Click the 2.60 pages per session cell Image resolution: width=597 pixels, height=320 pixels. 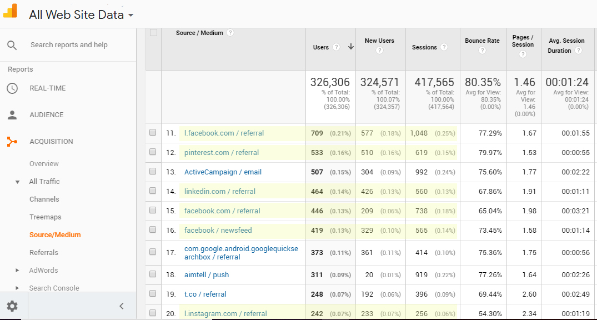529,294
